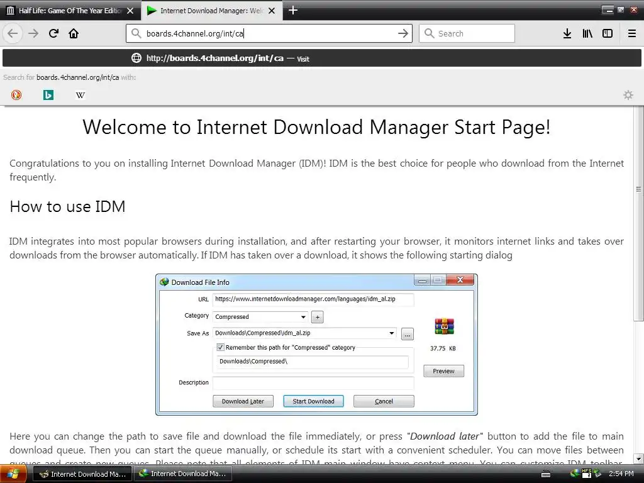Toggle the sidebar view icon
644x483 pixels.
click(608, 33)
